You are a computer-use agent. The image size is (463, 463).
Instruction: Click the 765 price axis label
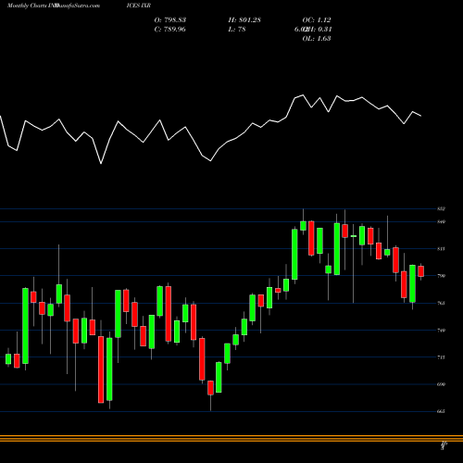click(x=441, y=303)
